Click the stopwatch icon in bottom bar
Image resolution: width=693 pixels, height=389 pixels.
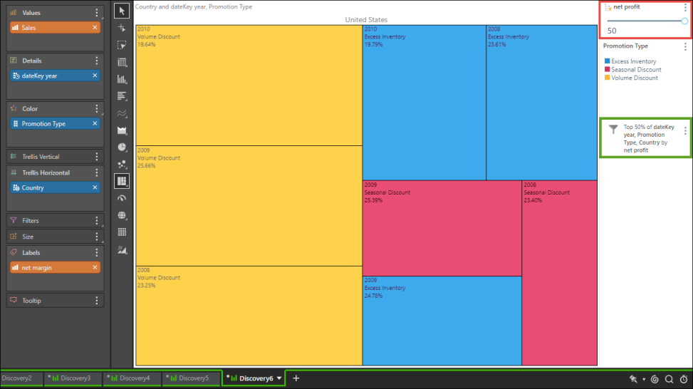(x=683, y=379)
